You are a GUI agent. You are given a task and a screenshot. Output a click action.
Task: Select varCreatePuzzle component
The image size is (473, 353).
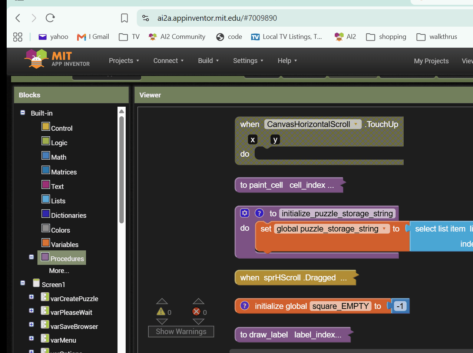[70, 298]
